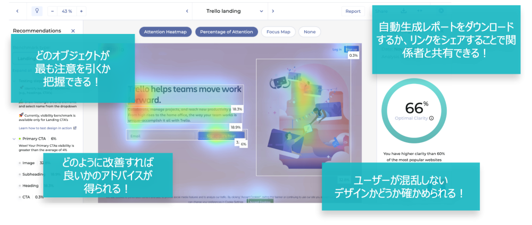Enable the Focus Map view

[x=278, y=32]
